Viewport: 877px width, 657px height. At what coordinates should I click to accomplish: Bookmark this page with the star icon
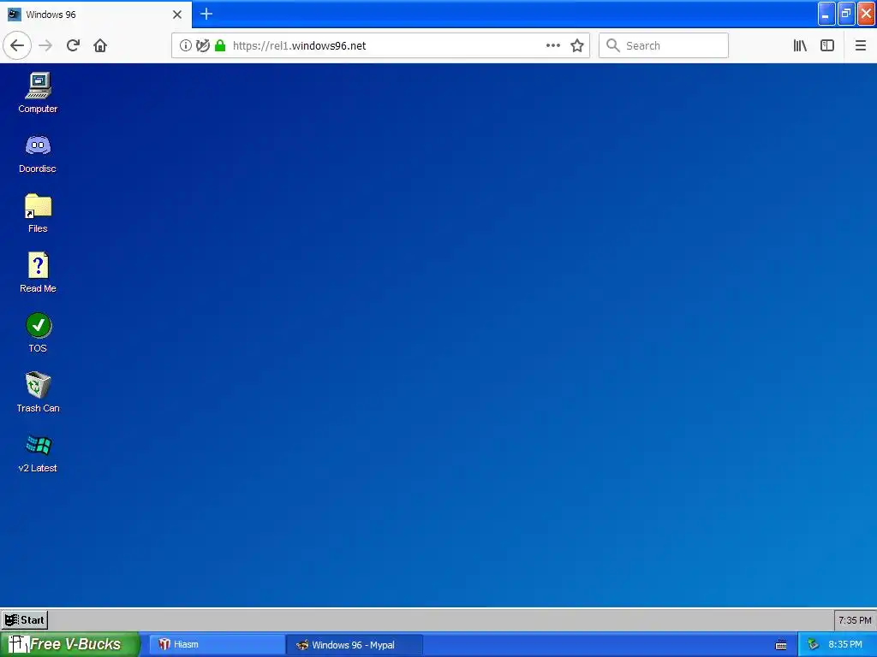[577, 46]
